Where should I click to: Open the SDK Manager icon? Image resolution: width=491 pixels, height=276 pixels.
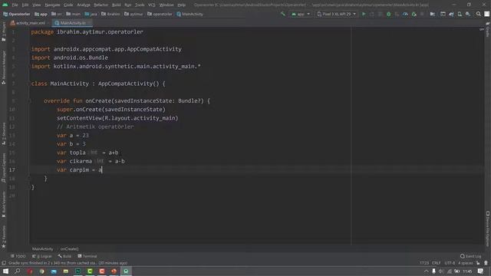click(x=468, y=14)
